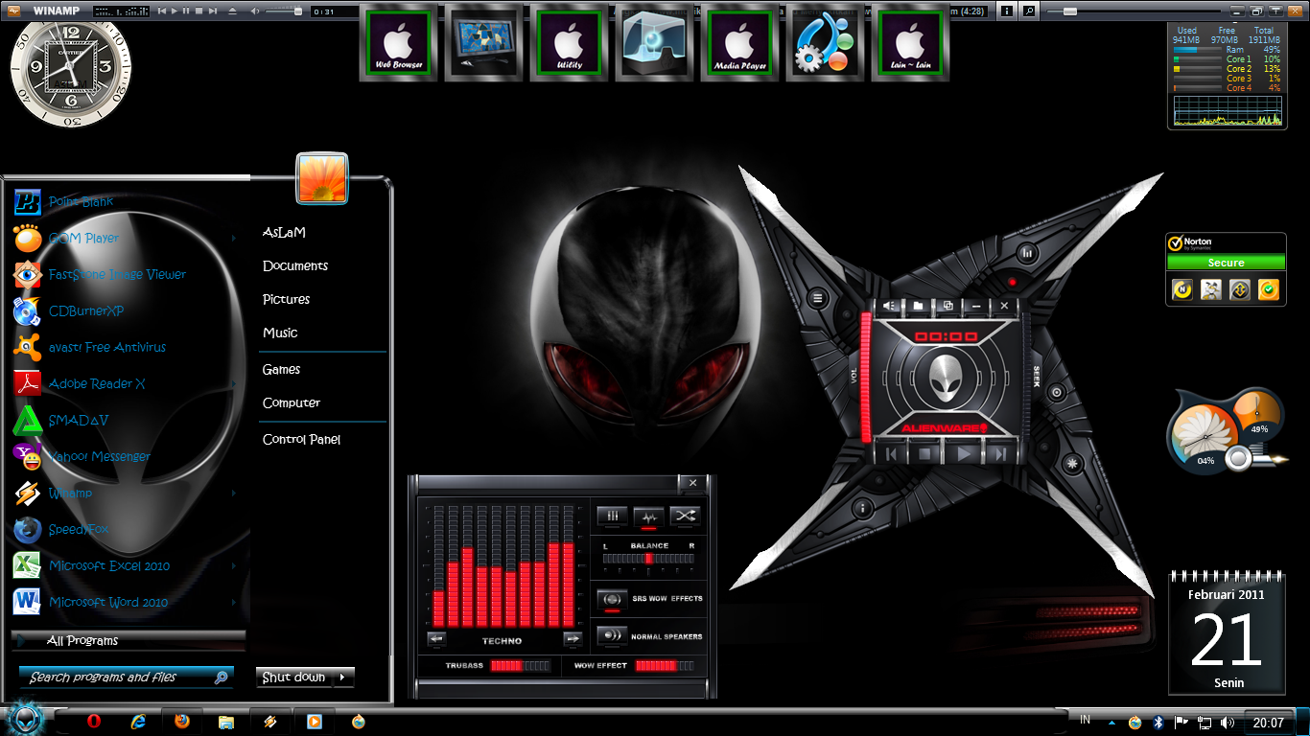Click the taskbar clock showing 20:07
The width and height of the screenshot is (1310, 736).
1268,723
